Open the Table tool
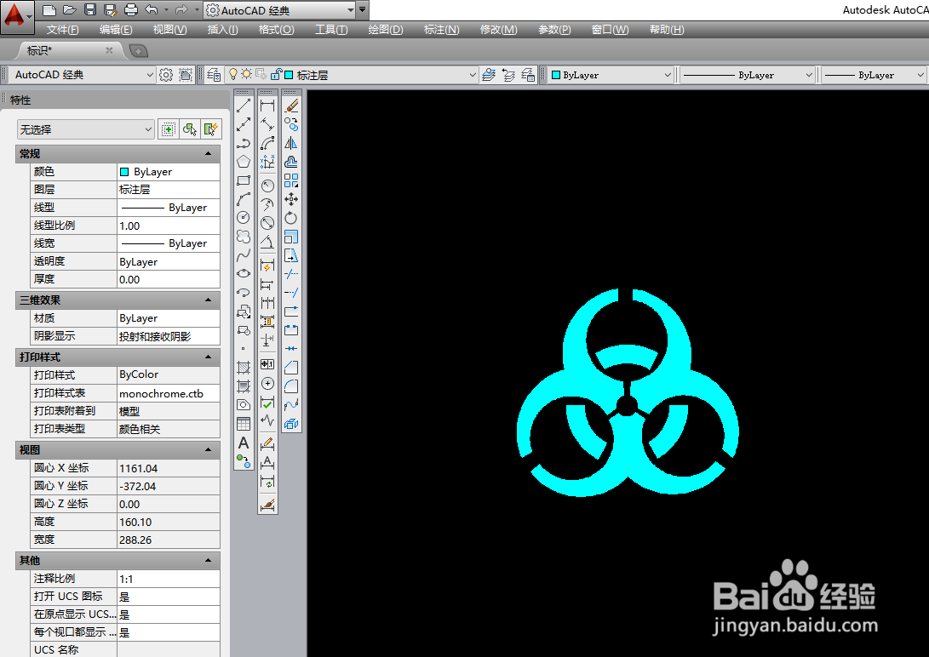 (244, 424)
